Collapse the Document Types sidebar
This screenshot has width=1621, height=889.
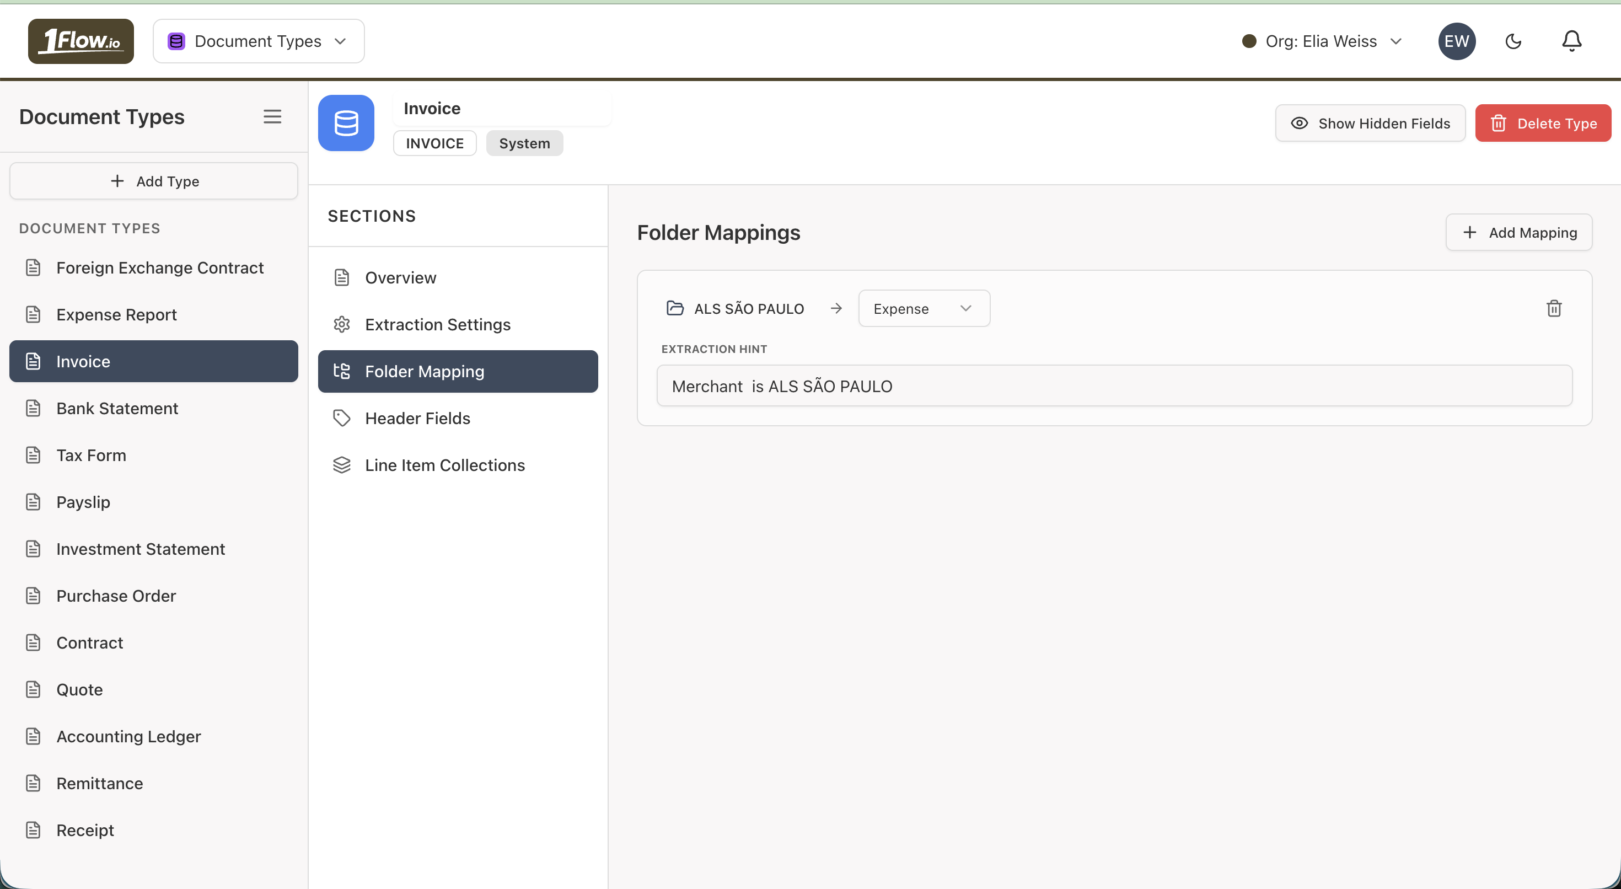click(272, 116)
